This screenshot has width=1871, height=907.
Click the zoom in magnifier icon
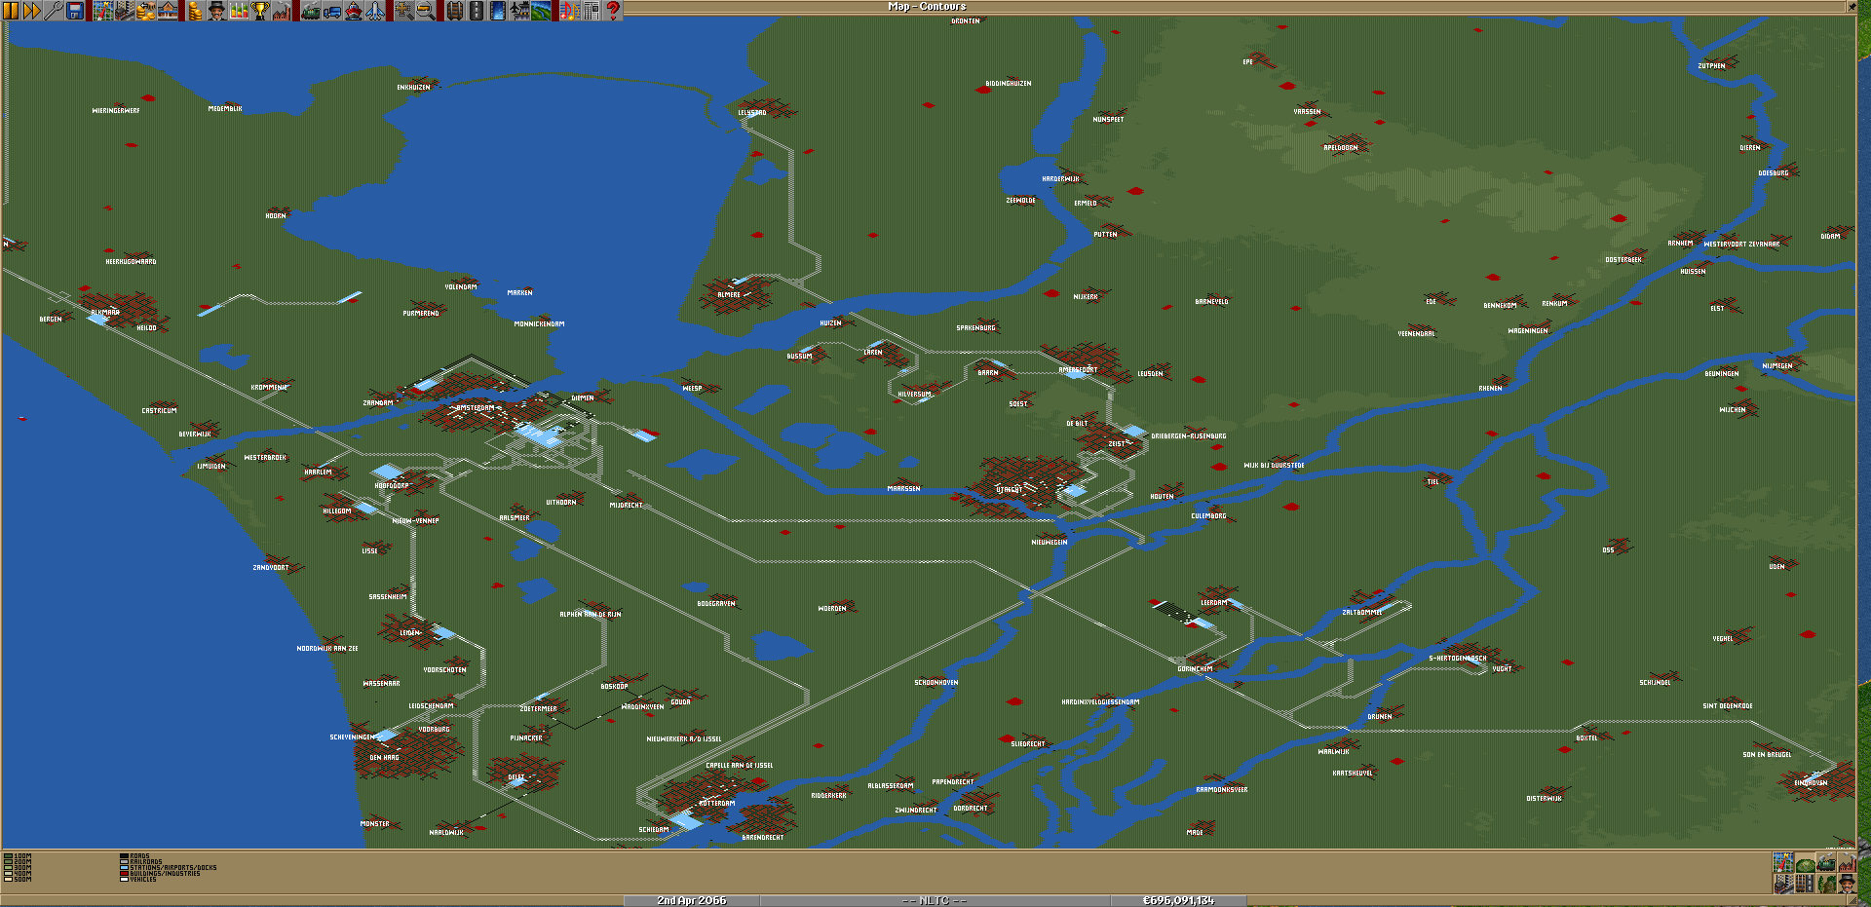click(403, 11)
